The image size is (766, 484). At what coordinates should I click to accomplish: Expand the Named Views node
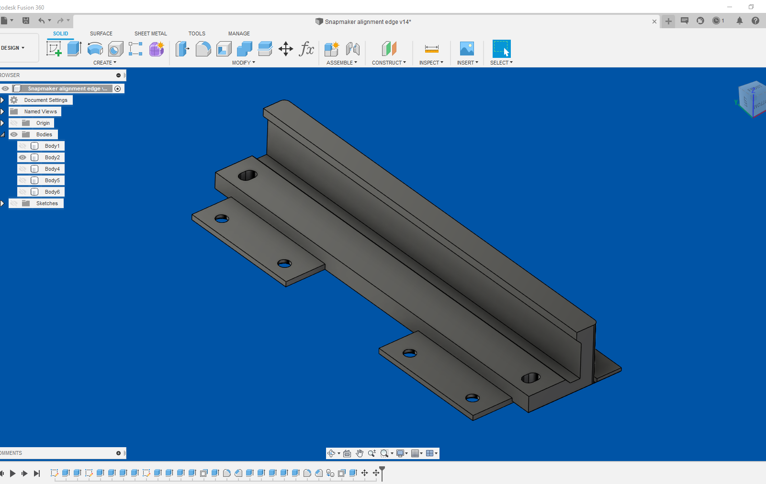tap(2, 111)
